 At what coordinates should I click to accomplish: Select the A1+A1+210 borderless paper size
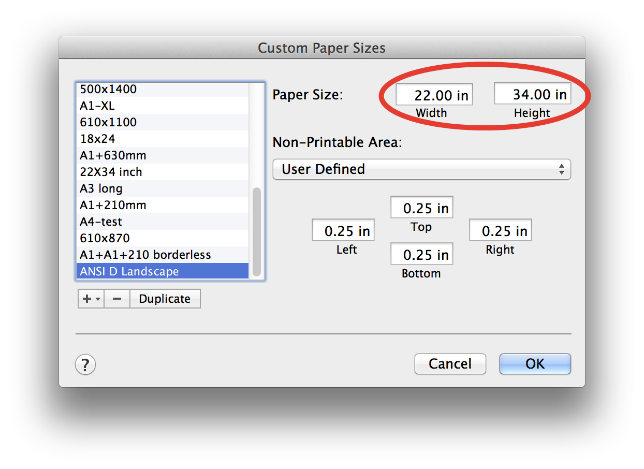pyautogui.click(x=162, y=255)
